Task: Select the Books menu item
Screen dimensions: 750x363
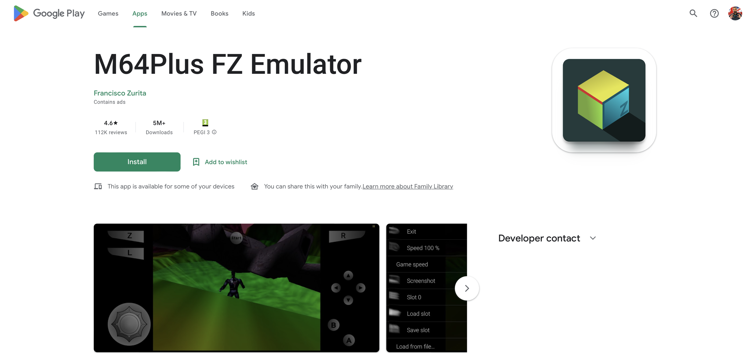Action: click(219, 13)
